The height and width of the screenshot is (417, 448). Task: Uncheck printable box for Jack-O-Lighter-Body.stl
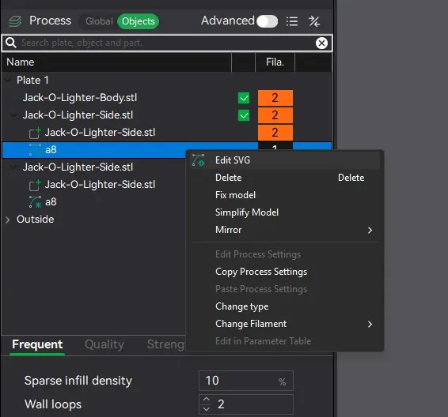(244, 98)
